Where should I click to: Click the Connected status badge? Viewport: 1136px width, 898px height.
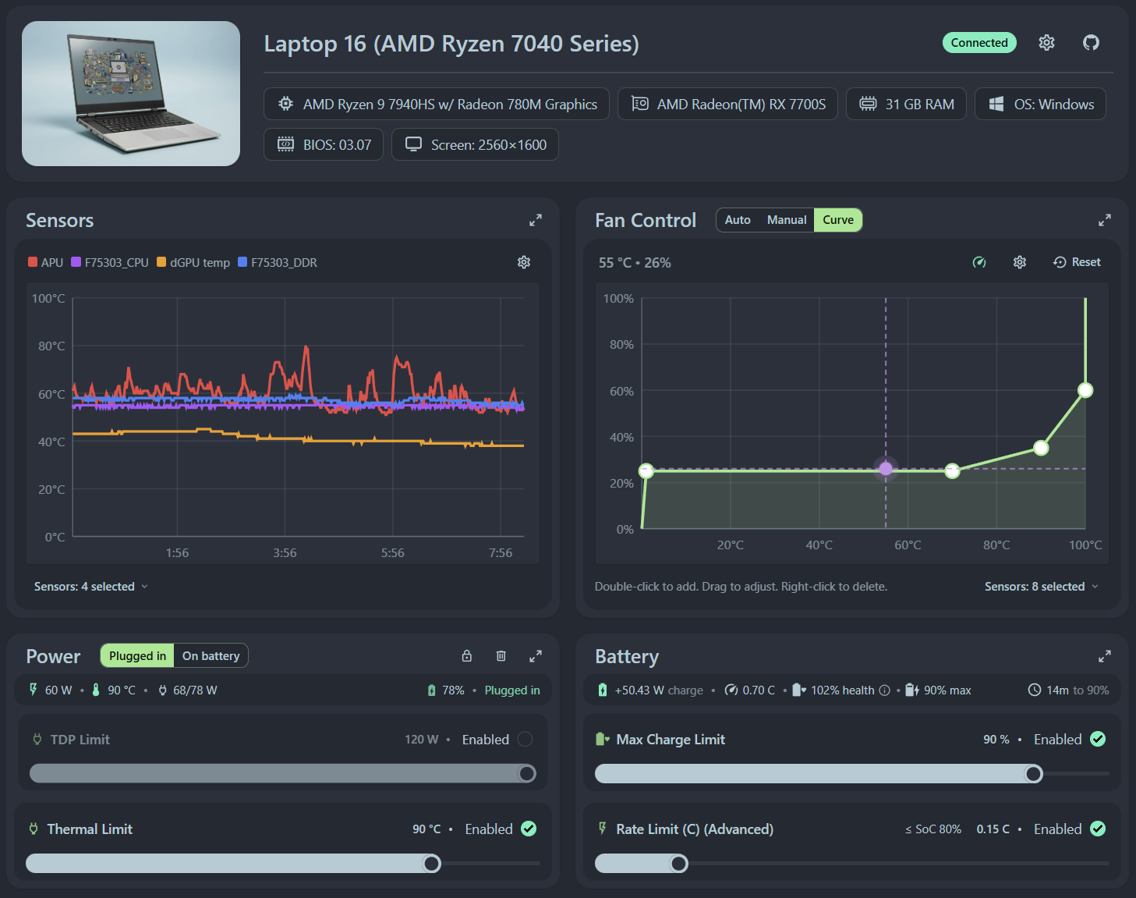coord(979,42)
